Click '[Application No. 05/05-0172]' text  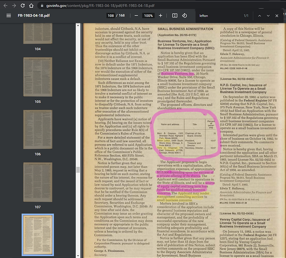pos(177,35)
